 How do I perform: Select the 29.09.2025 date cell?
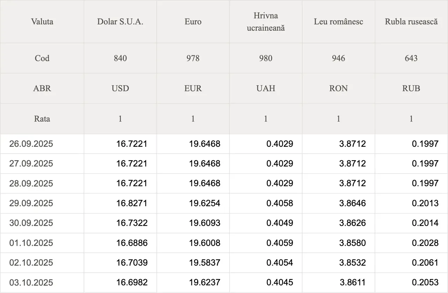pyautogui.click(x=31, y=203)
